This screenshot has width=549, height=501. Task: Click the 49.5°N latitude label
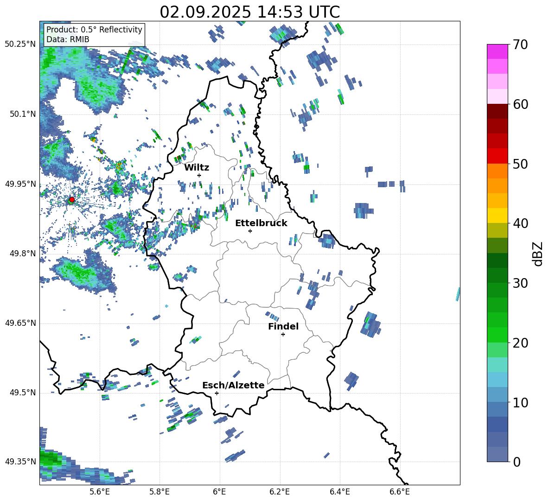(23, 393)
